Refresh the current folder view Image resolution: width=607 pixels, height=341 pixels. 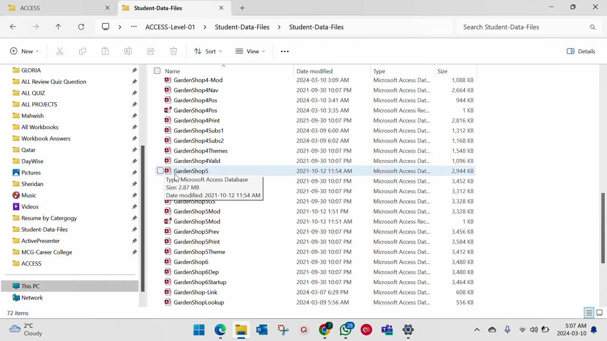pyautogui.click(x=81, y=27)
